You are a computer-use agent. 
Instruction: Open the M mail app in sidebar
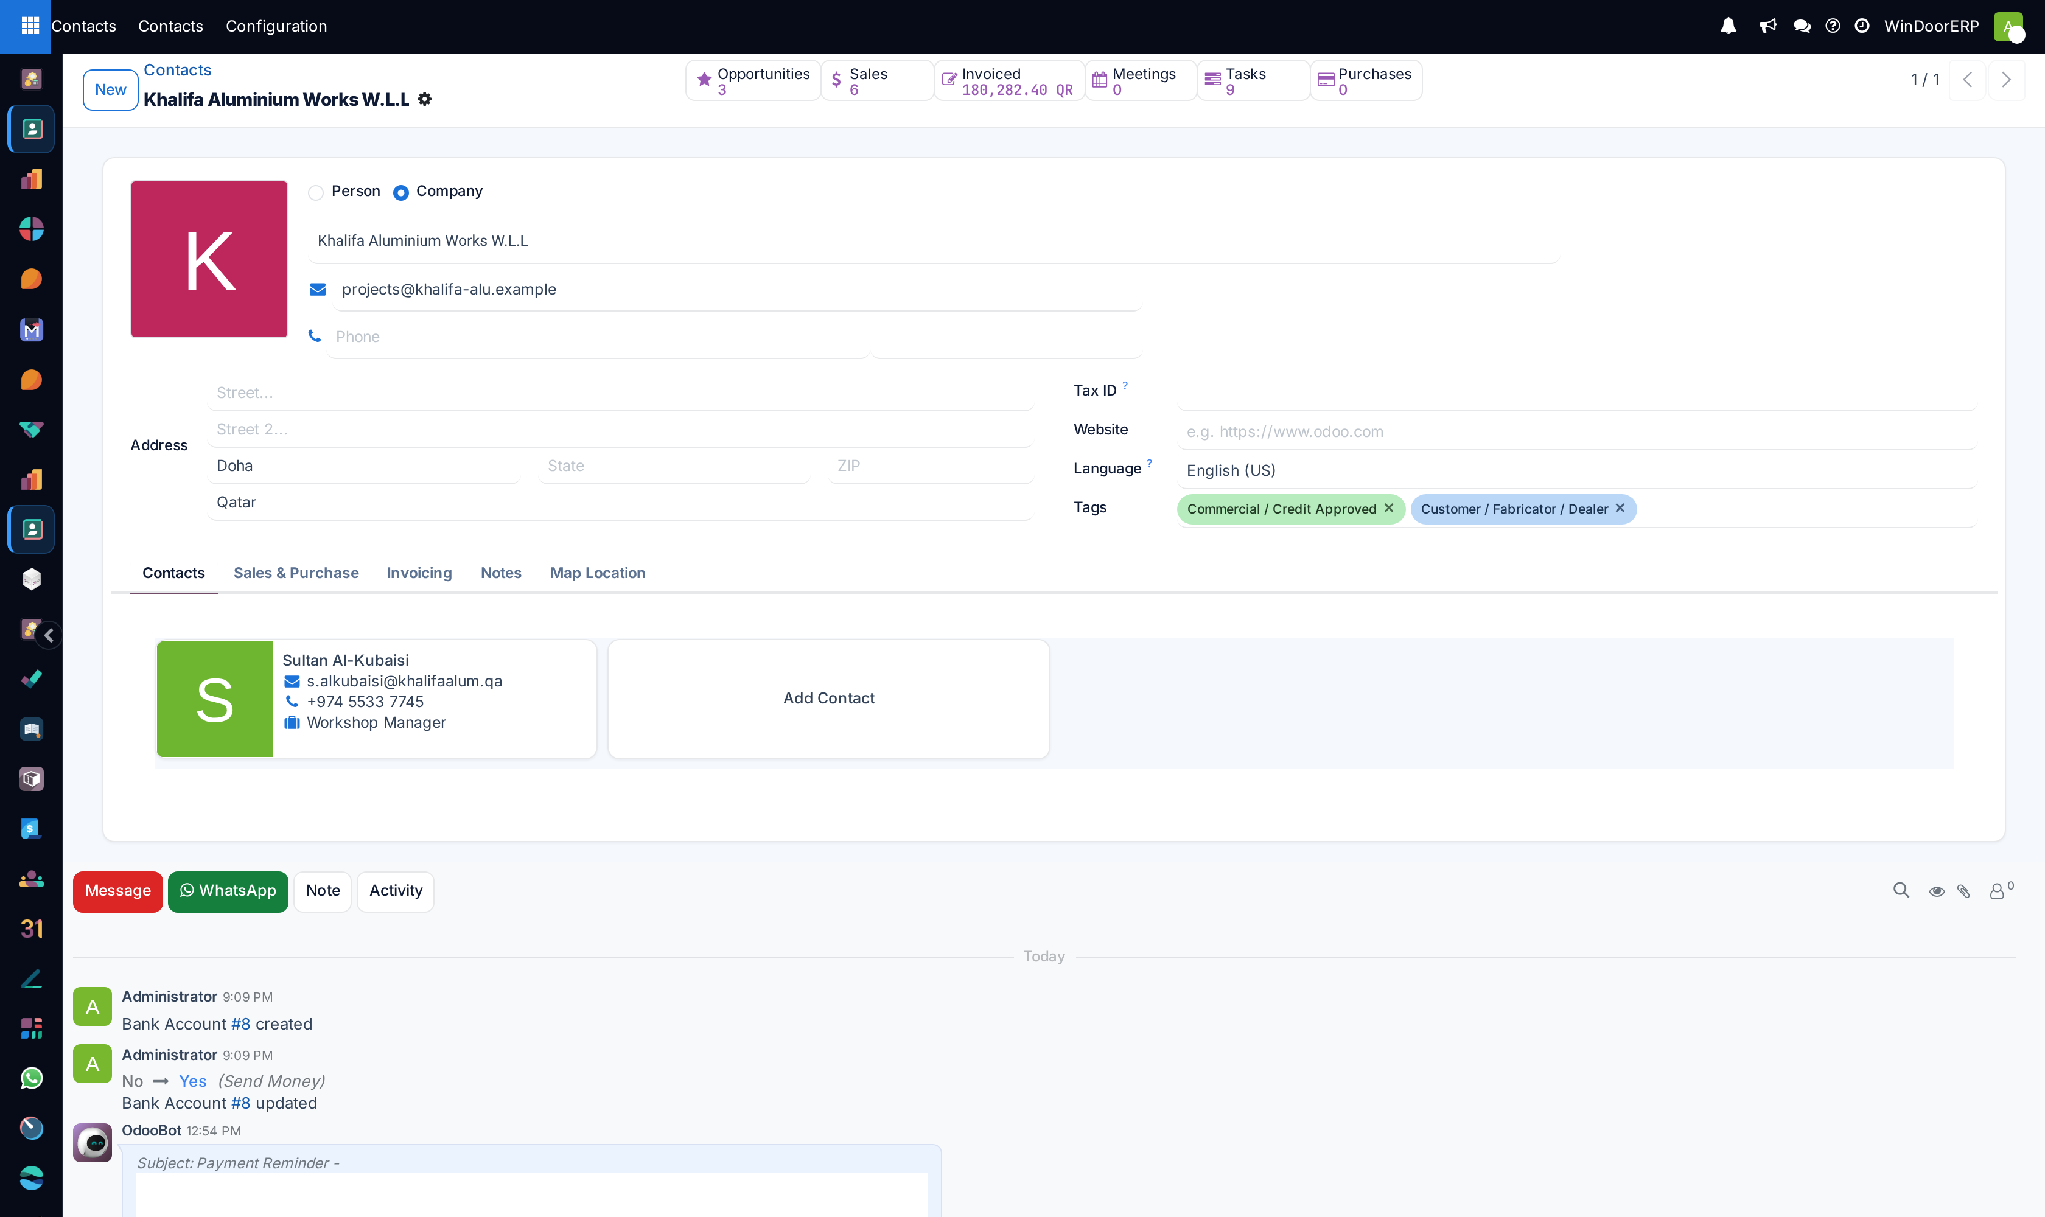point(31,330)
